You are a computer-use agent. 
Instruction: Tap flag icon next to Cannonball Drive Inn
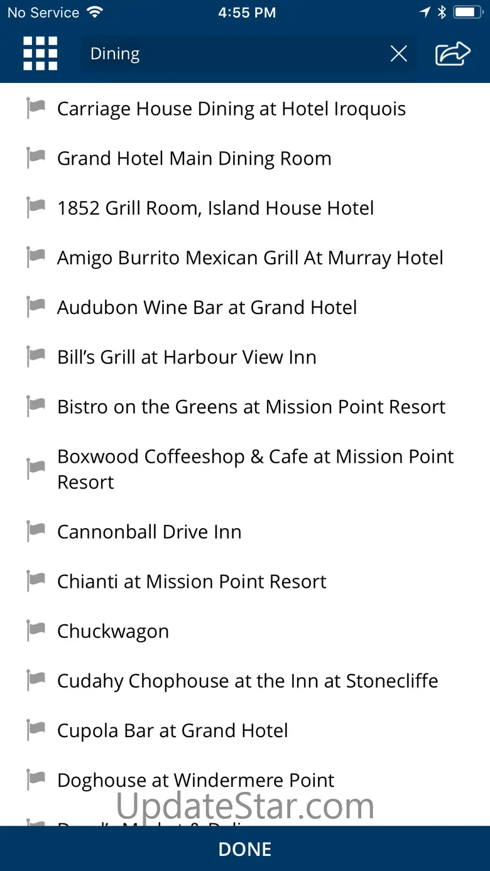(36, 532)
